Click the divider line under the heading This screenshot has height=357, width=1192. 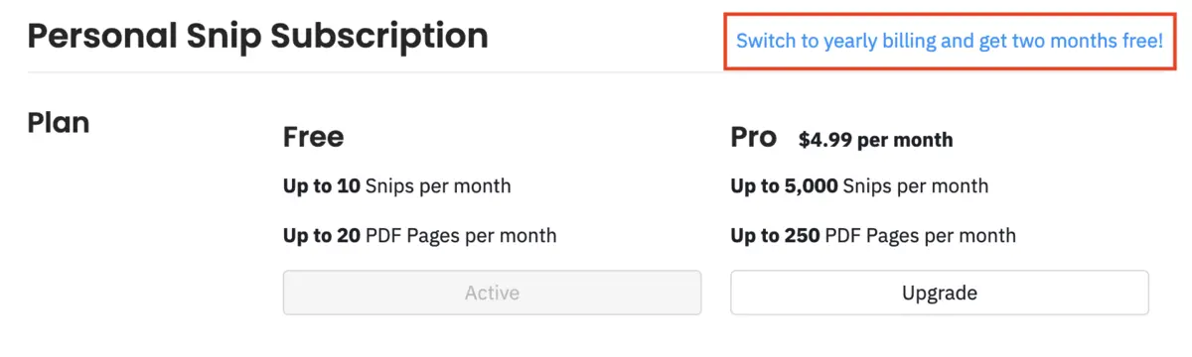(596, 72)
